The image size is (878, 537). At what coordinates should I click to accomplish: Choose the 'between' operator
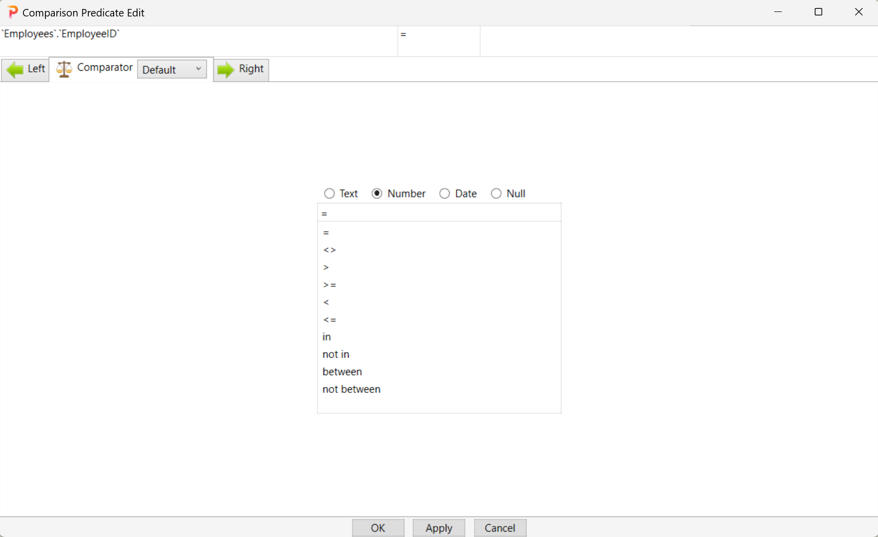pyautogui.click(x=439, y=372)
